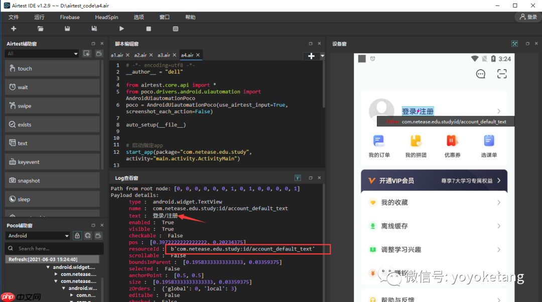Click the scan icon on device screen
Viewport: 542px width, 302px height.
pos(502,74)
